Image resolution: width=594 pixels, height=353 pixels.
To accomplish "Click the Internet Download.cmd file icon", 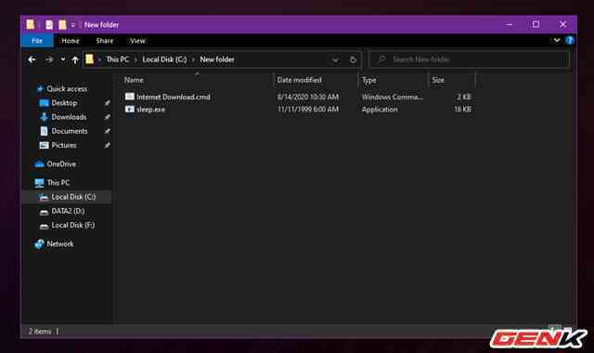I will click(130, 97).
